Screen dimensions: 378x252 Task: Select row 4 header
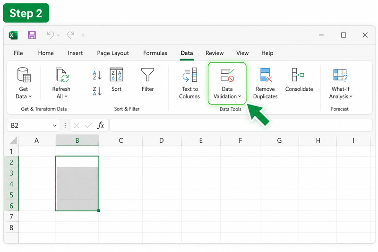(x=11, y=184)
